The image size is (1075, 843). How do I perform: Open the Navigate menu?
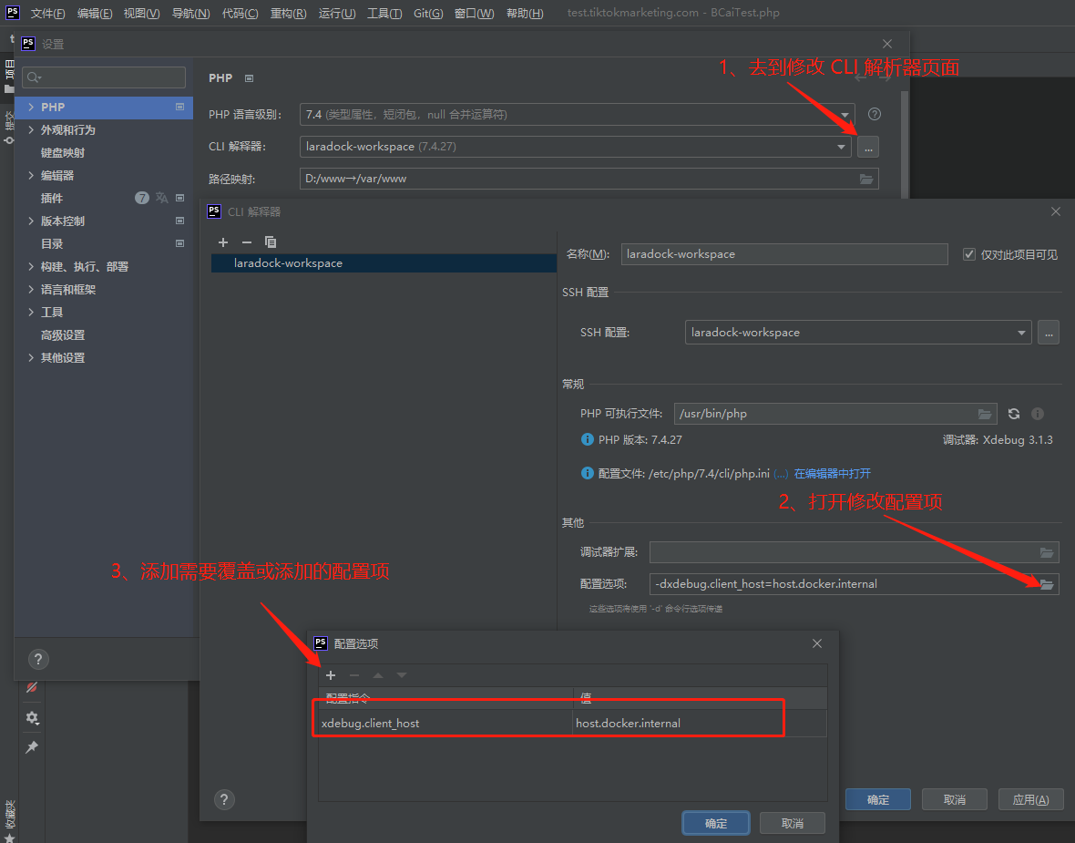click(x=190, y=13)
